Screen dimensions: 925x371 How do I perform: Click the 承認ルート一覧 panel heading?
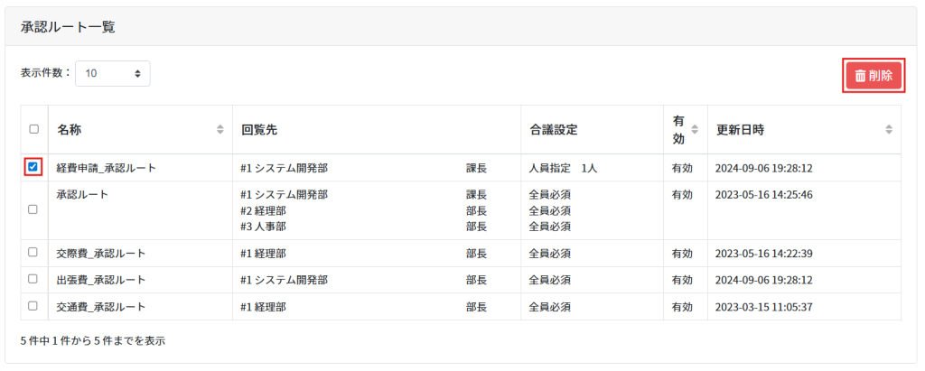click(x=68, y=26)
